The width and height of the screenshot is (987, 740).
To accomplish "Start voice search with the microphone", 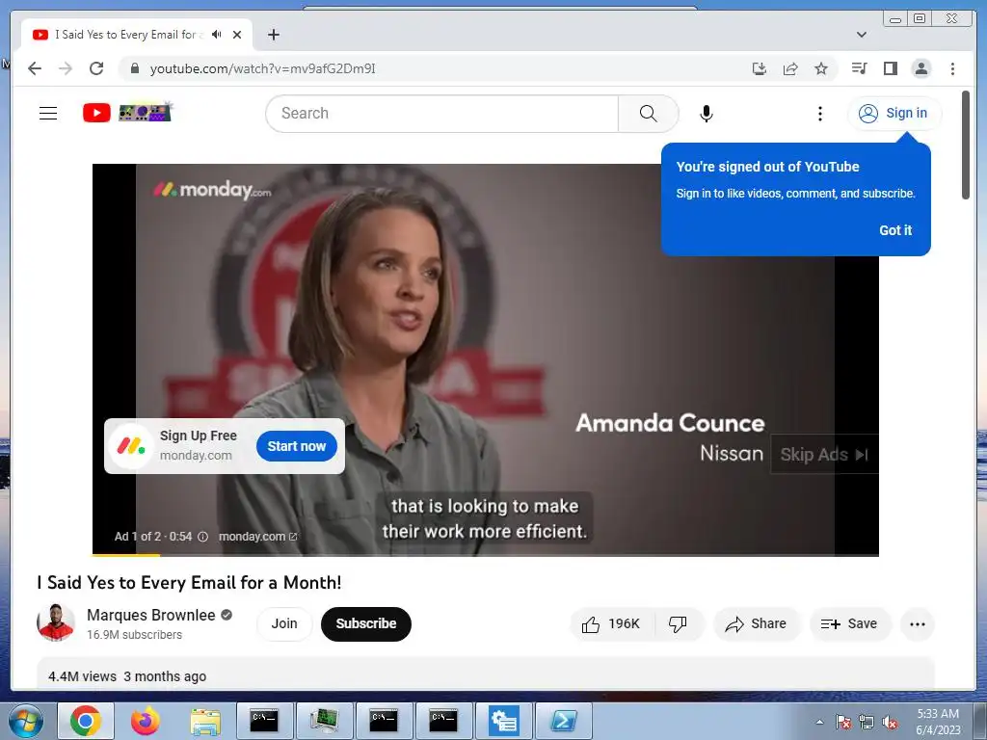I will point(707,114).
